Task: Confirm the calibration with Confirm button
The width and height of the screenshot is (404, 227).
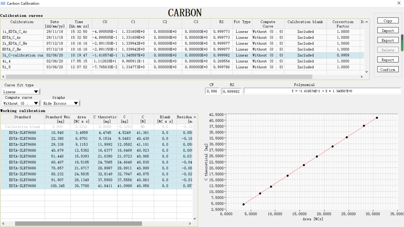Action: point(388,70)
